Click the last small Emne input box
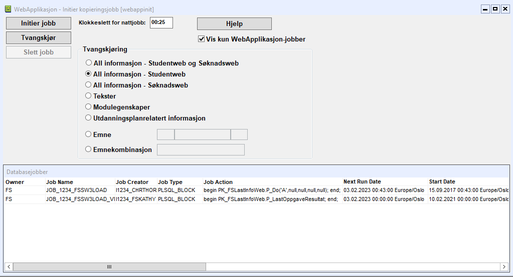513x277 pixels. pos(239,134)
